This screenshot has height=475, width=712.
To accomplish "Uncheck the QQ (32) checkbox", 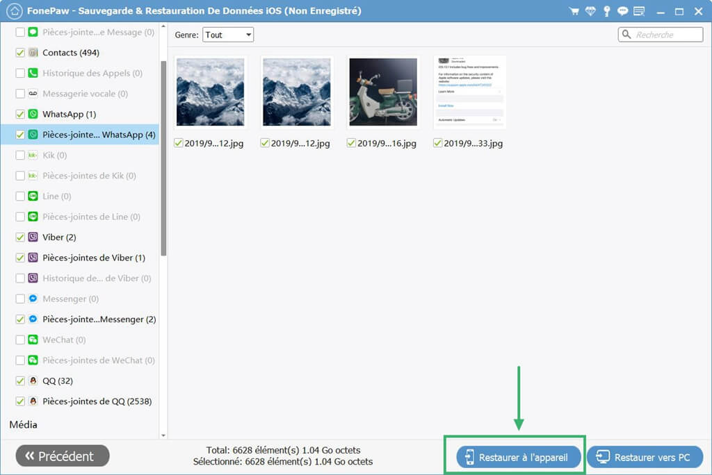I will pyautogui.click(x=20, y=381).
